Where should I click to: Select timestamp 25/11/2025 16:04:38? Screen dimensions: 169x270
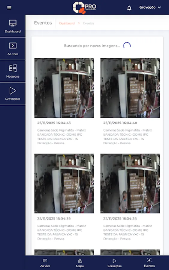click(x=120, y=218)
